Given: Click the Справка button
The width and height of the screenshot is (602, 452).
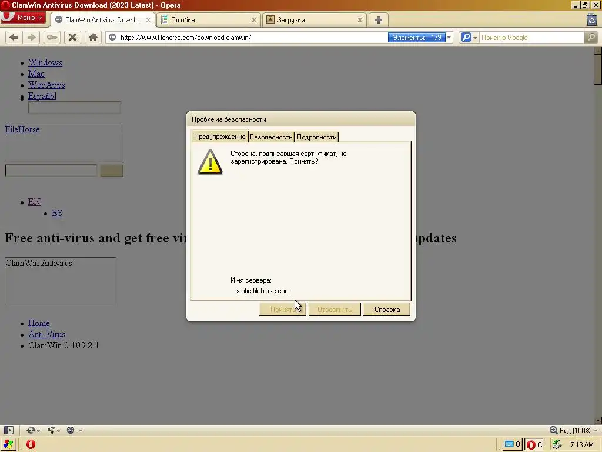Looking at the screenshot, I should pos(387,310).
